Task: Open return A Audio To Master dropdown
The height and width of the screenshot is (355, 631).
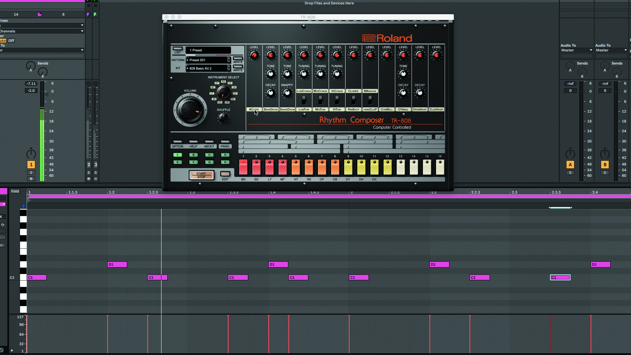Action: pyautogui.click(x=577, y=50)
